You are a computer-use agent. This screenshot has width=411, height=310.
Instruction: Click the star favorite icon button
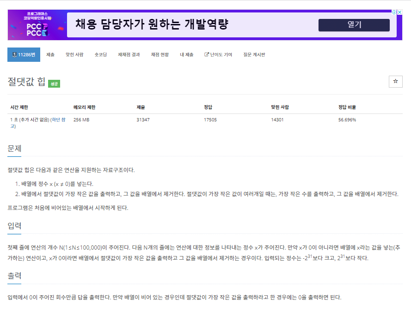point(395,82)
